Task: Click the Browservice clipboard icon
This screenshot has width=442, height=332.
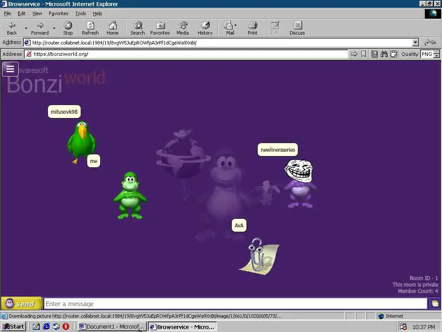Action: click(x=394, y=54)
